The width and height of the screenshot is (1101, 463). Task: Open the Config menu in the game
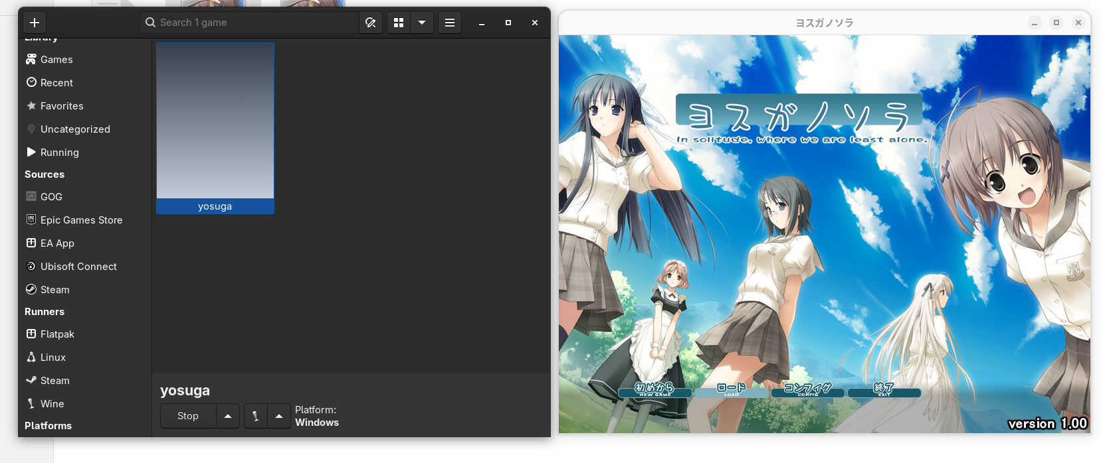[807, 390]
